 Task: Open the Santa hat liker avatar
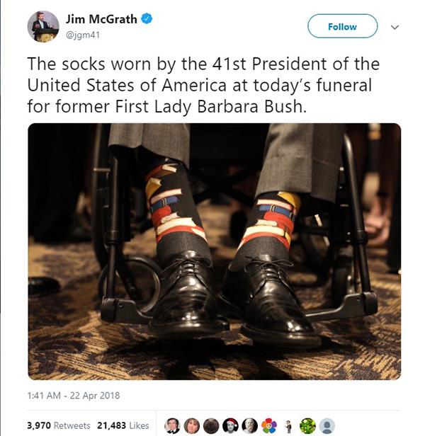click(x=231, y=425)
